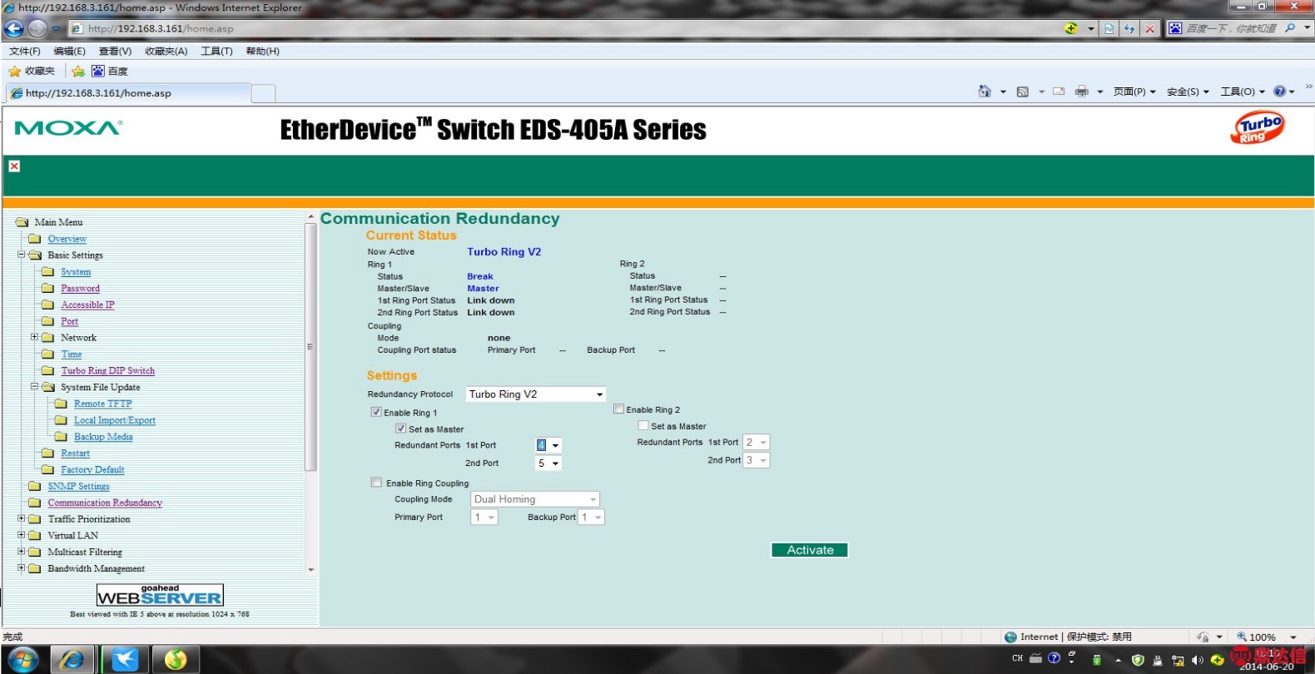This screenshot has height=674, width=1315.
Task: Click the green shield security tray icon
Action: pyautogui.click(x=1138, y=660)
